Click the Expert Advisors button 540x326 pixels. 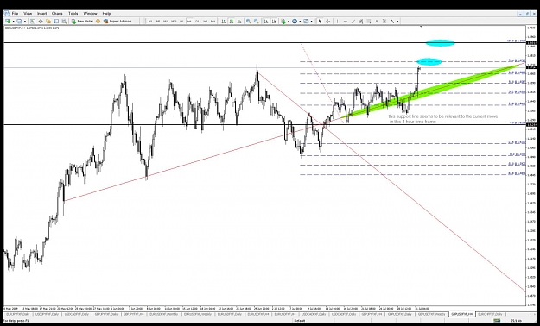(x=118, y=22)
